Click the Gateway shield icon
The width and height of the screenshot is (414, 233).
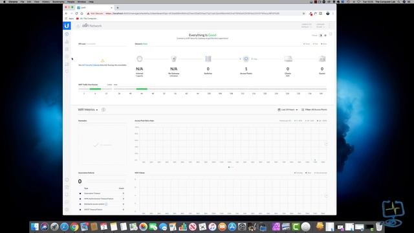174,59
